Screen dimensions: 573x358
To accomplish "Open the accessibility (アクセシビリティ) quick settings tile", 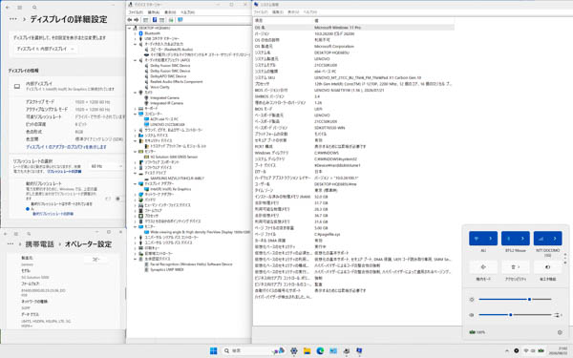I will (x=516, y=267).
